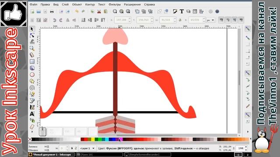
Task: Pick the fuchsia palette swatch
Action: click(x=121, y=140)
